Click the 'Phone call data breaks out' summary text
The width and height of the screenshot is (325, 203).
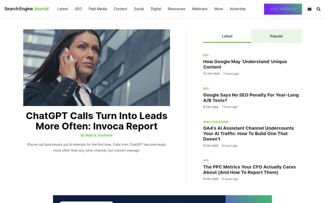point(97,147)
